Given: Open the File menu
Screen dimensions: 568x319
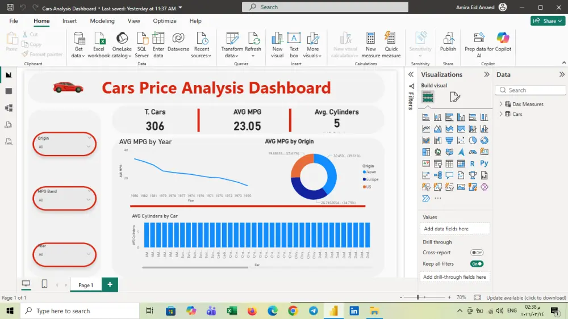Looking at the screenshot, I should click(14, 21).
